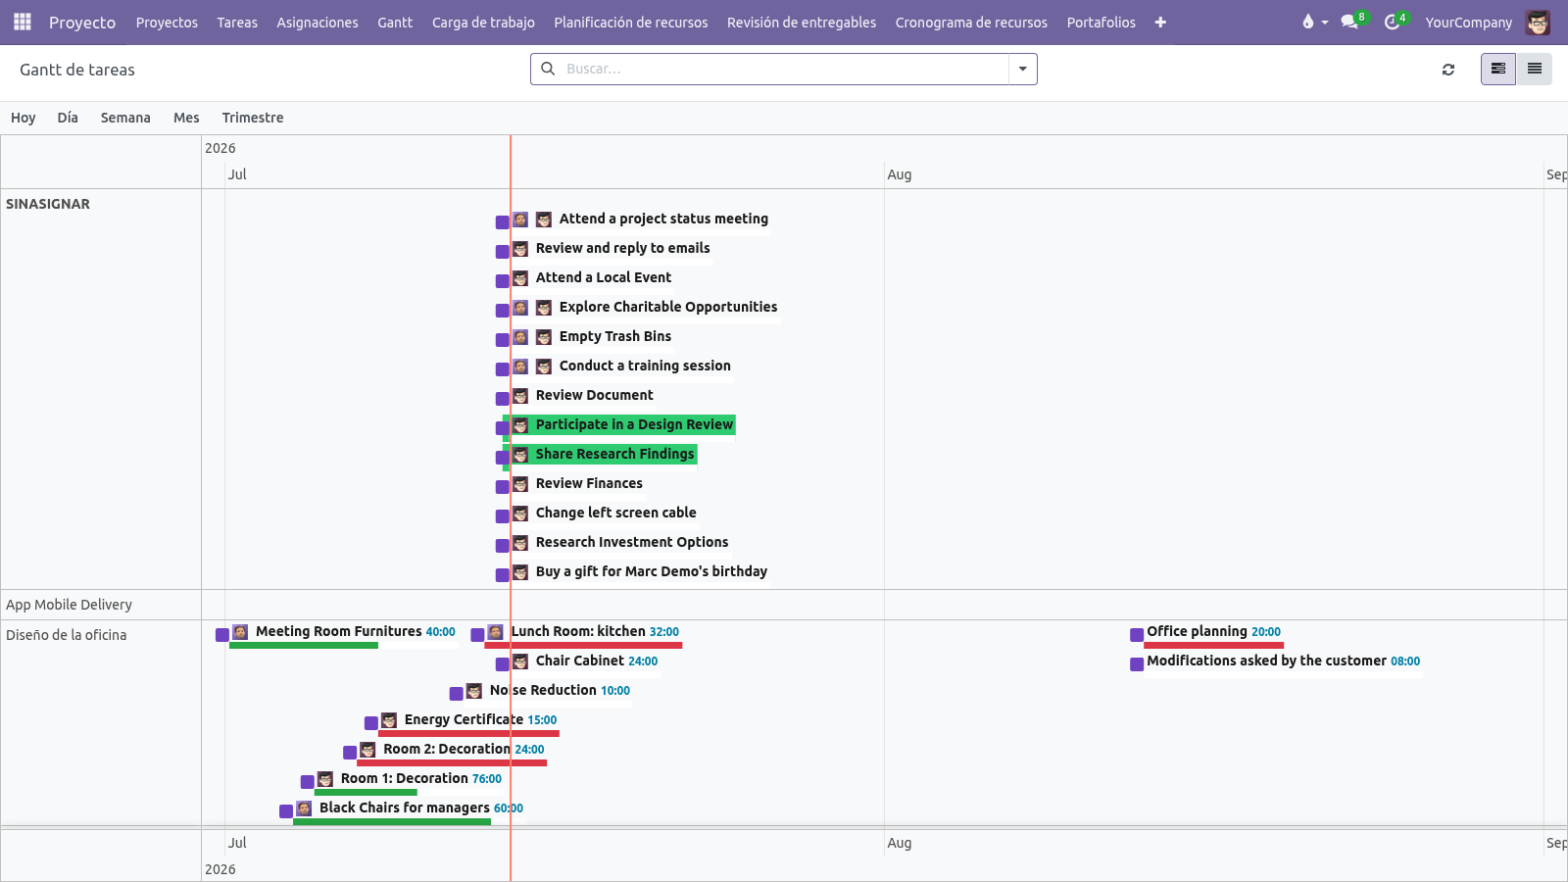
Task: Open the Asignaciones menu
Action: [318, 23]
